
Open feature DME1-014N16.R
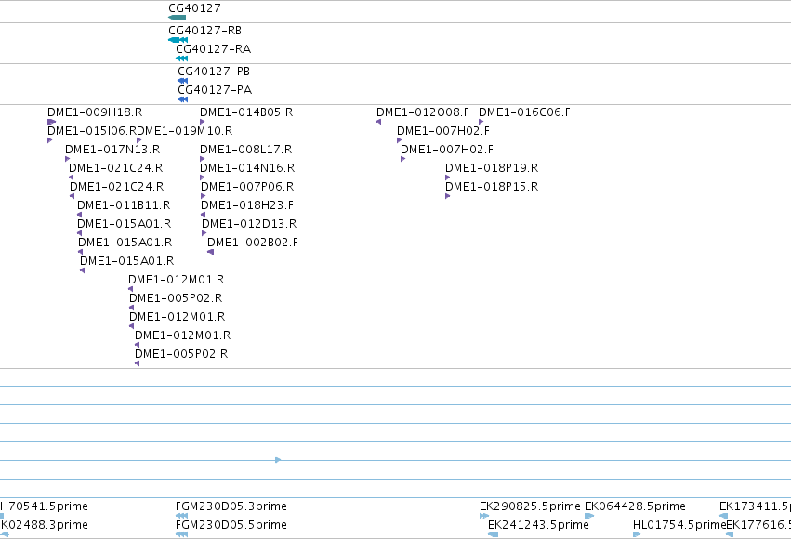click(x=247, y=168)
